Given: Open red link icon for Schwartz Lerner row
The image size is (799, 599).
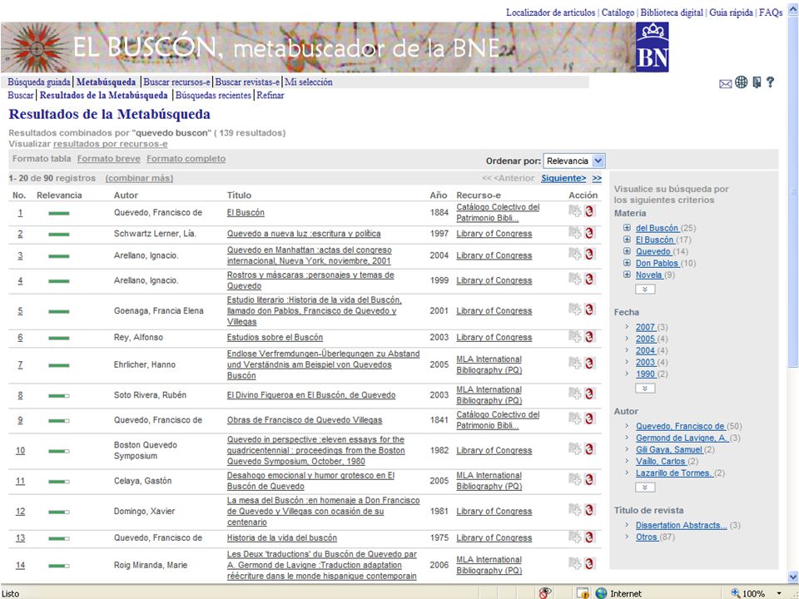Looking at the screenshot, I should point(589,233).
